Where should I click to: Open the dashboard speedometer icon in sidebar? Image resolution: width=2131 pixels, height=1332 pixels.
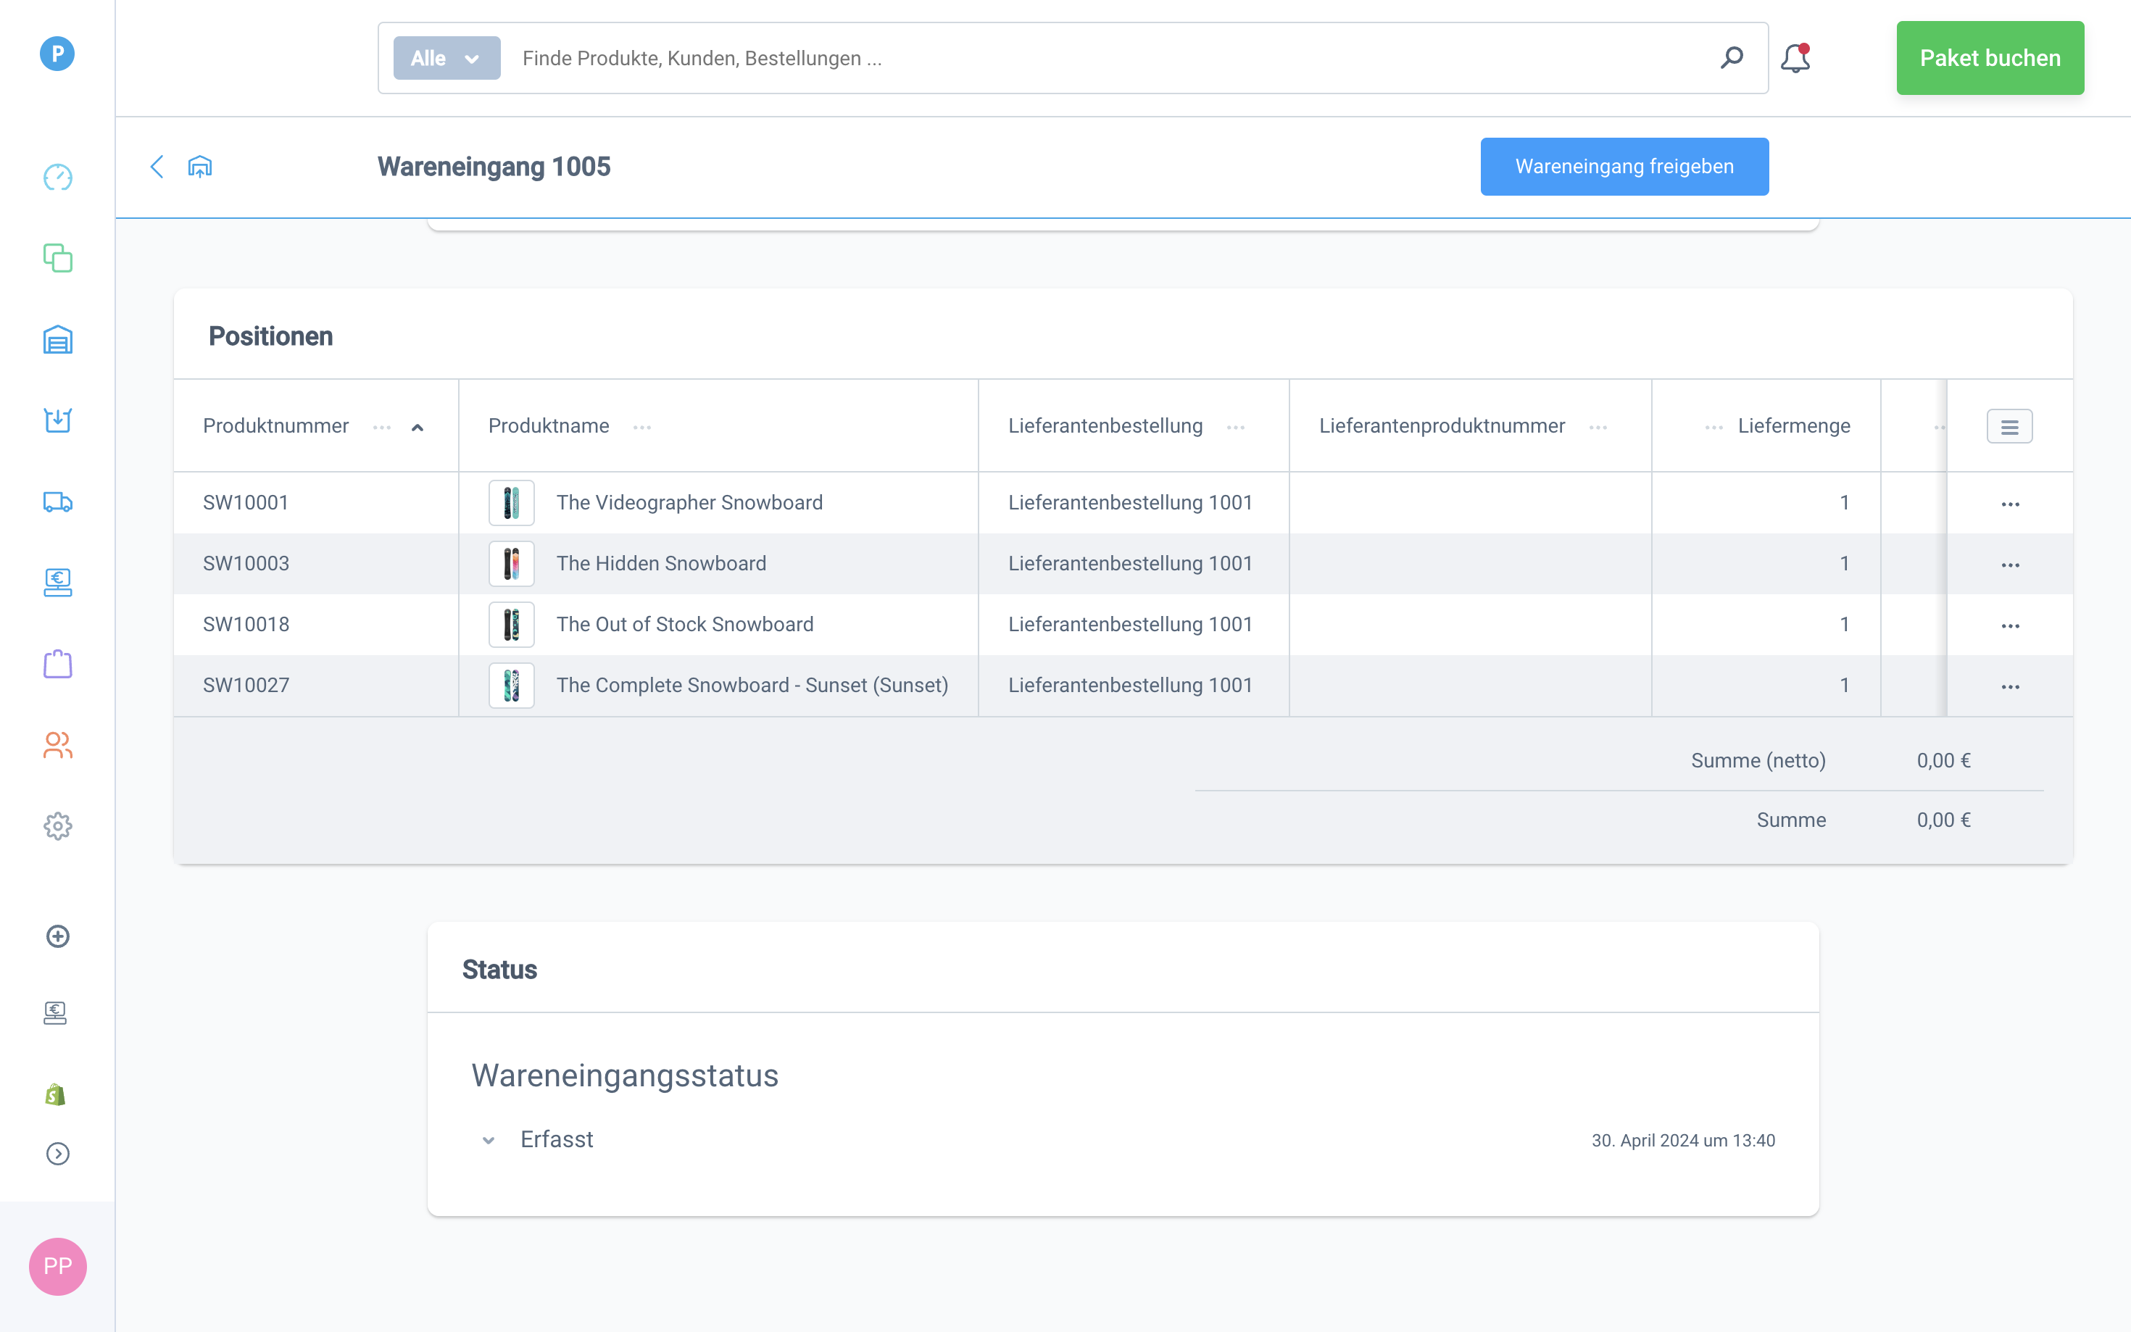(x=57, y=177)
